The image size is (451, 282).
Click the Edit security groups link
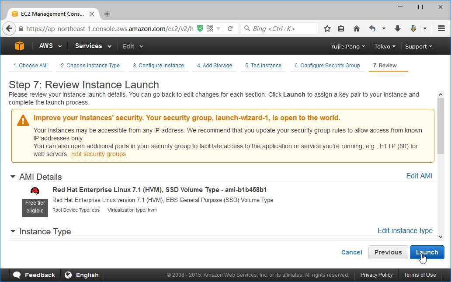(x=98, y=154)
